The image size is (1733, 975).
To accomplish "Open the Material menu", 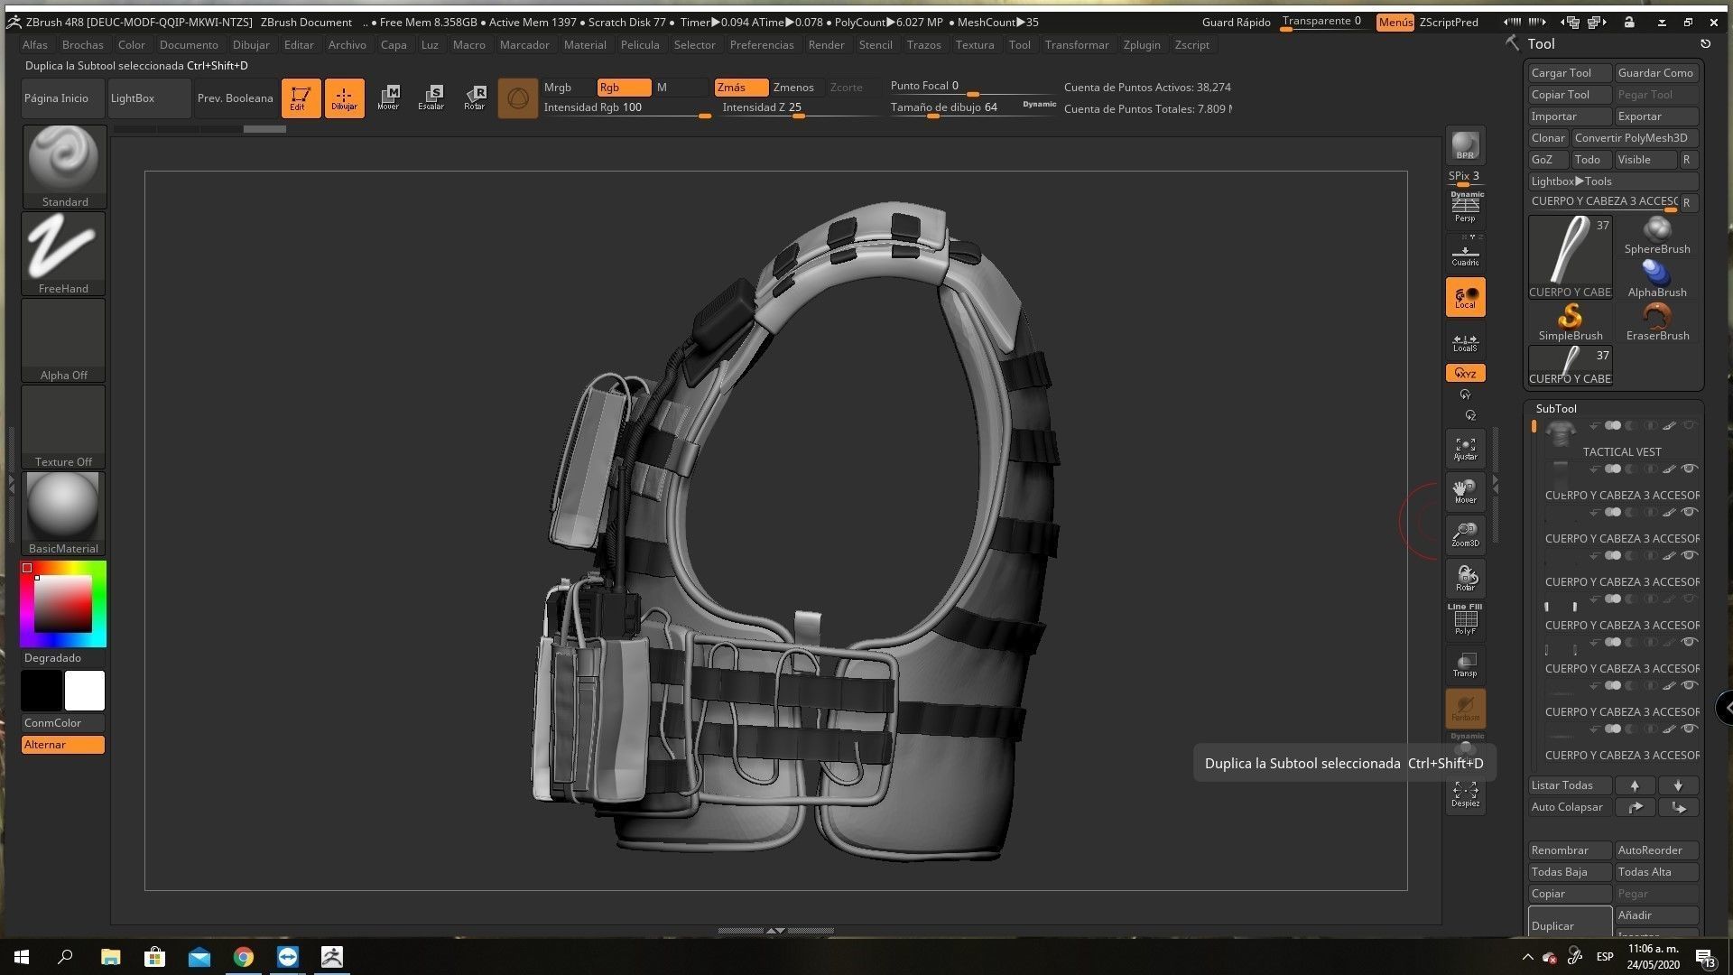I will (585, 44).
